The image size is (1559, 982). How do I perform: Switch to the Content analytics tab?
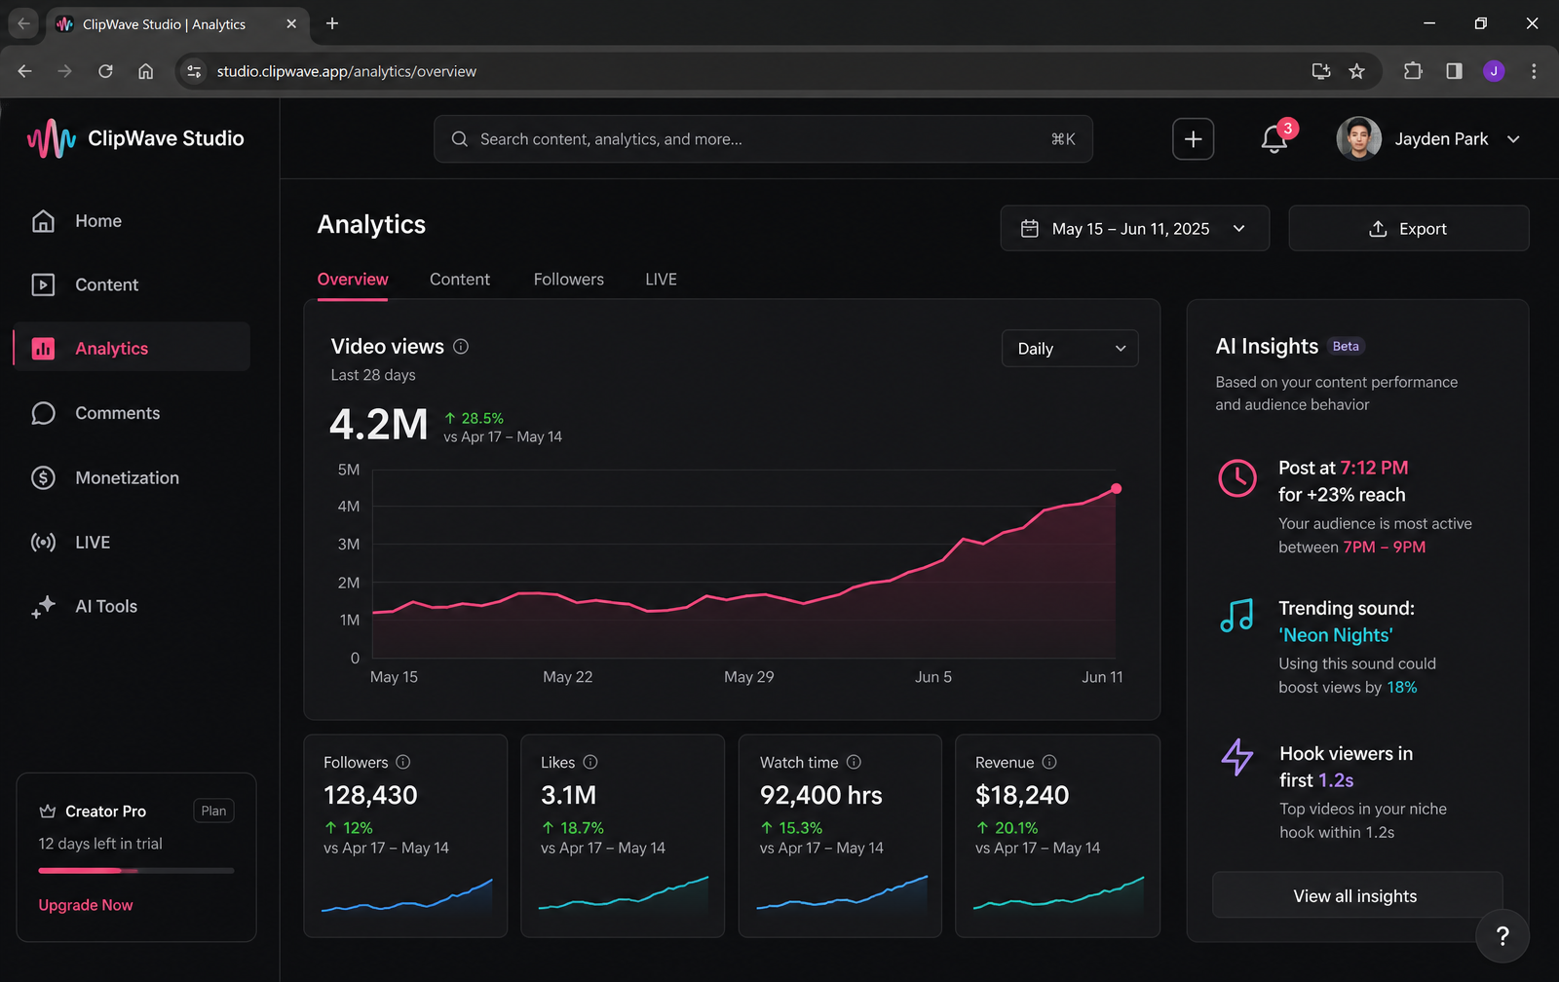click(x=460, y=280)
